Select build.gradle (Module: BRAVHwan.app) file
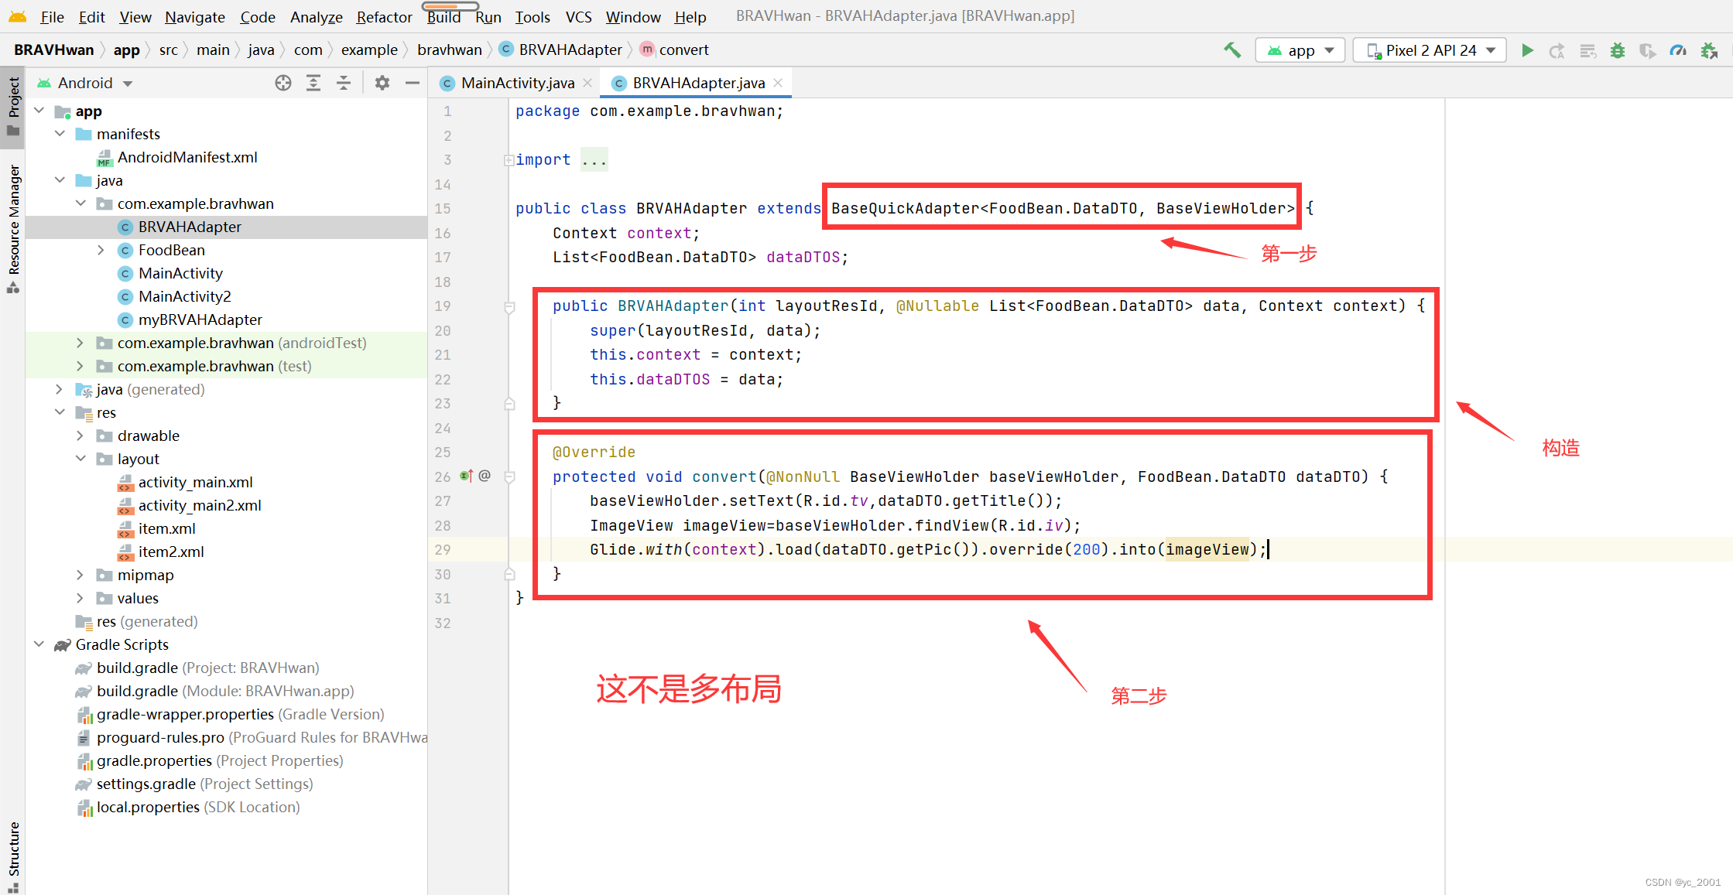 (x=224, y=691)
